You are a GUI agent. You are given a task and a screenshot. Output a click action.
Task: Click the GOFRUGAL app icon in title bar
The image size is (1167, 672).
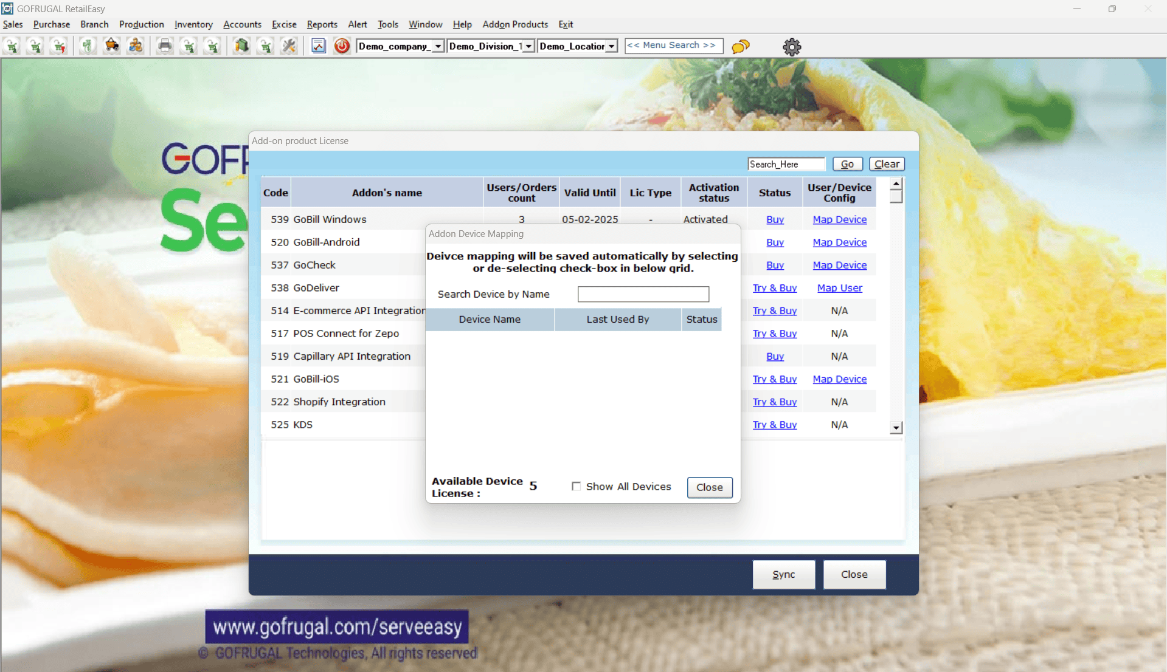pyautogui.click(x=7, y=9)
